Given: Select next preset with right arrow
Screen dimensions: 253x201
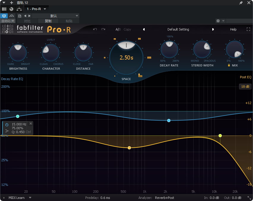Looking at the screenshot, I should pyautogui.click(x=213, y=29).
